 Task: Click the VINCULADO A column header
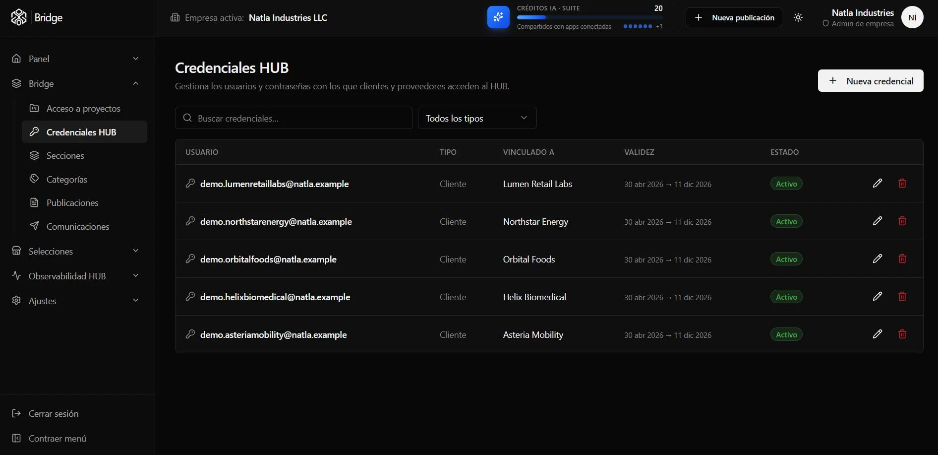pos(528,152)
